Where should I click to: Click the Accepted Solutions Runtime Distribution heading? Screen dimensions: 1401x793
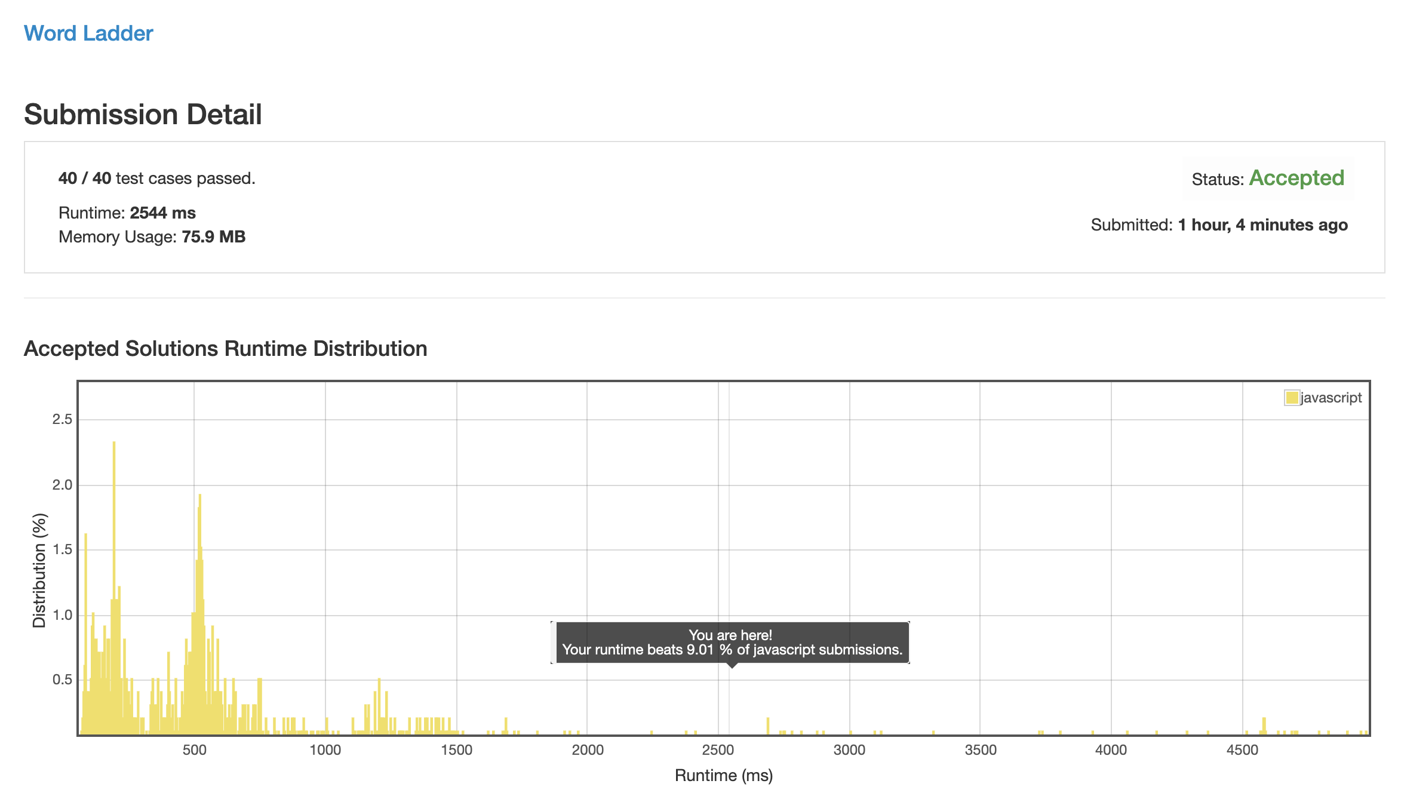(226, 349)
